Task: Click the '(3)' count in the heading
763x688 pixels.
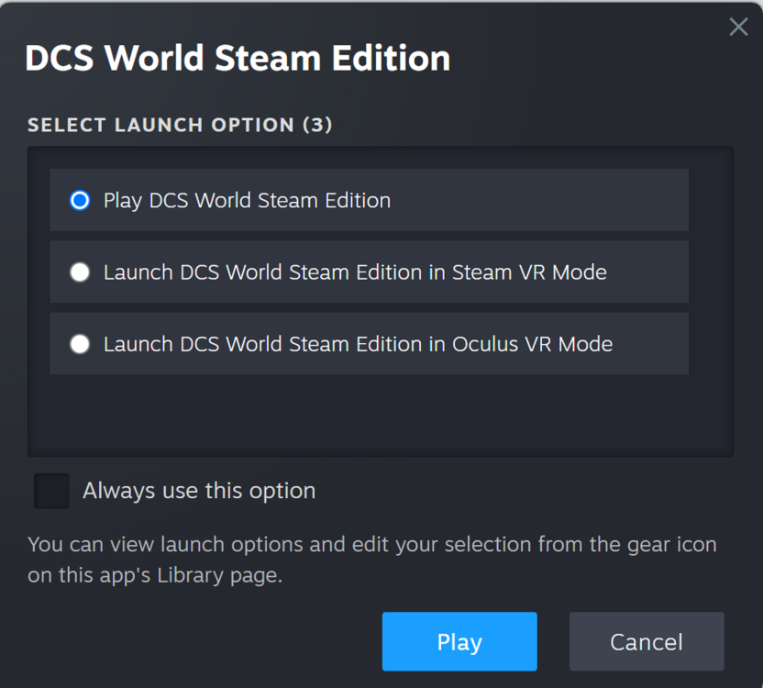Action: click(317, 125)
